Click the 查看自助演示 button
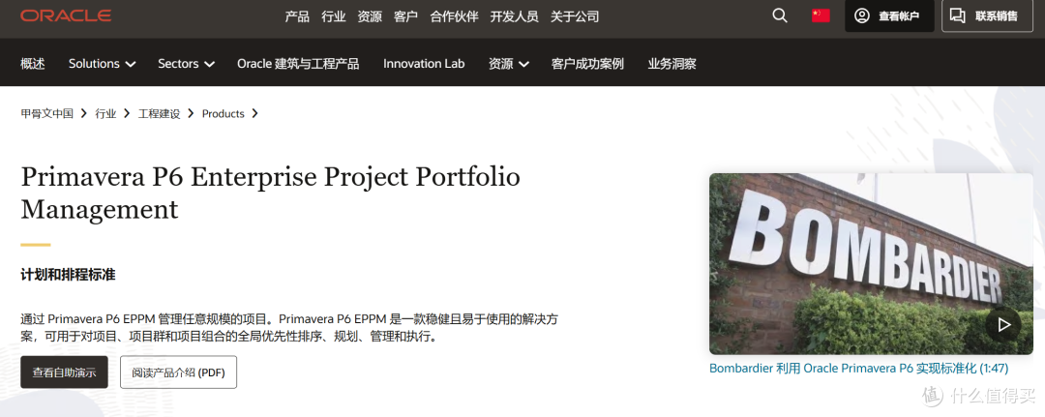The width and height of the screenshot is (1045, 417). click(x=64, y=372)
